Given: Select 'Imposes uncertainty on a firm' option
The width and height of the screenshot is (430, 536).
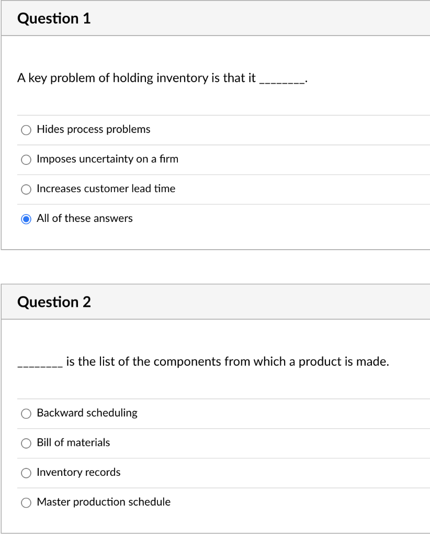Looking at the screenshot, I should [26, 160].
